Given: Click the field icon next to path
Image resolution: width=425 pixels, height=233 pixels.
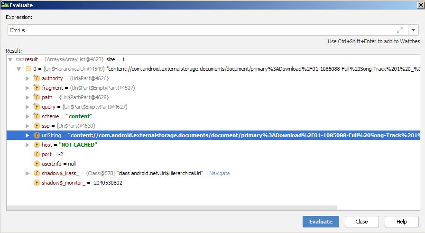Looking at the screenshot, I should click(37, 97).
